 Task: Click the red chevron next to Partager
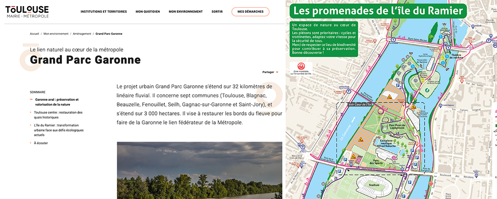coord(277,72)
